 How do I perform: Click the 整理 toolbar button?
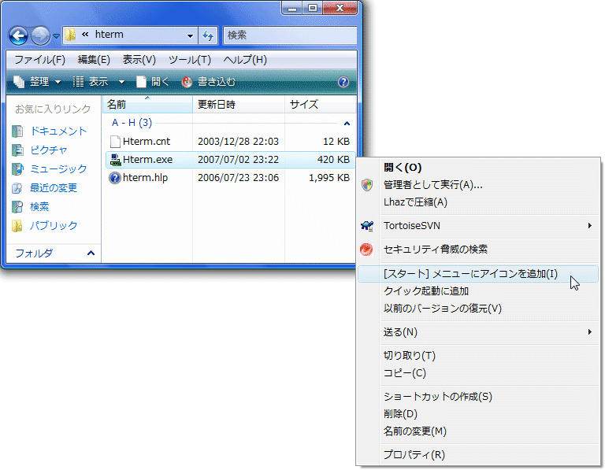click(37, 82)
